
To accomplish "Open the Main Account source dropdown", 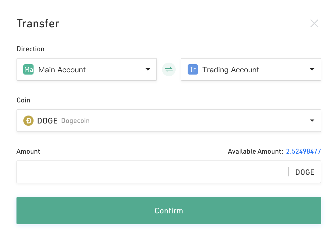I will pos(87,69).
